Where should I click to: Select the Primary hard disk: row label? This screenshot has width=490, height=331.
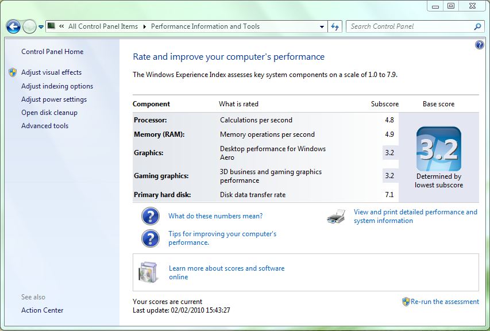tap(162, 195)
